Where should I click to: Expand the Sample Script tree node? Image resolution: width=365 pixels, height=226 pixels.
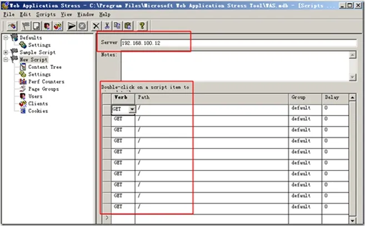[6, 52]
